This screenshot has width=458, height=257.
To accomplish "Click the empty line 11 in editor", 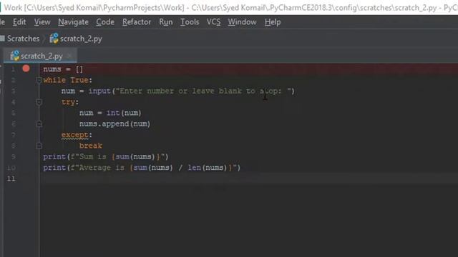I will tap(248, 178).
